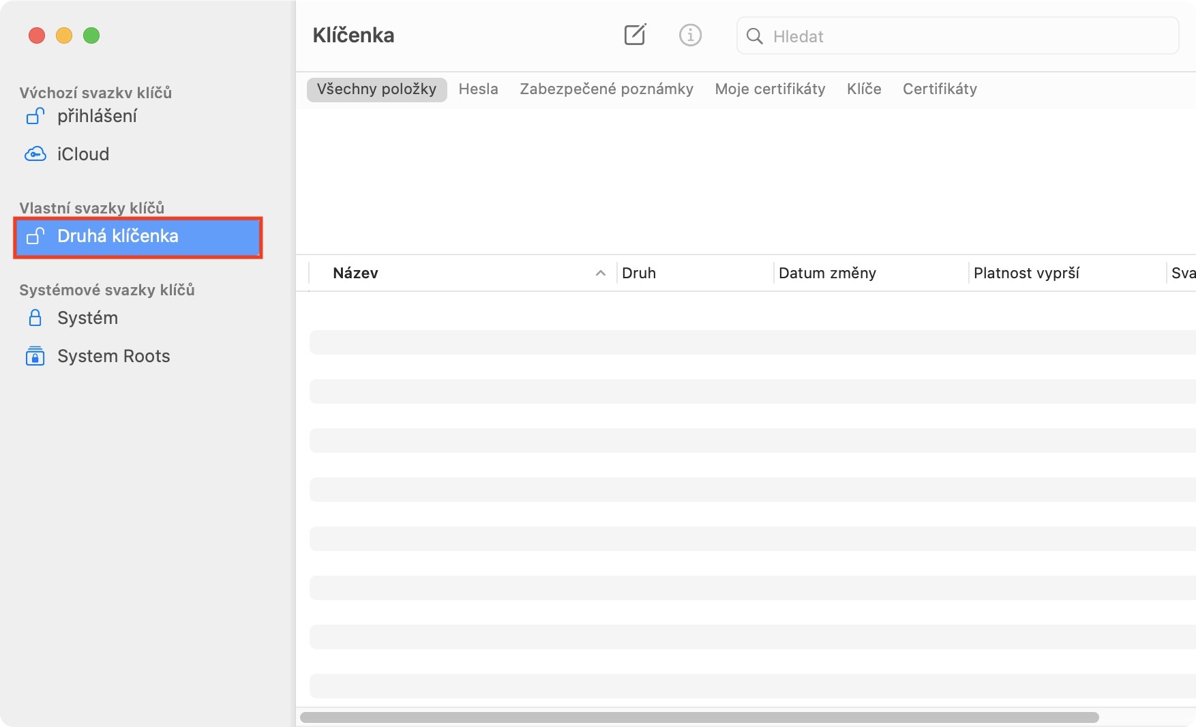1196x727 pixels.
Task: Click the magnifying glass search icon
Action: point(754,36)
